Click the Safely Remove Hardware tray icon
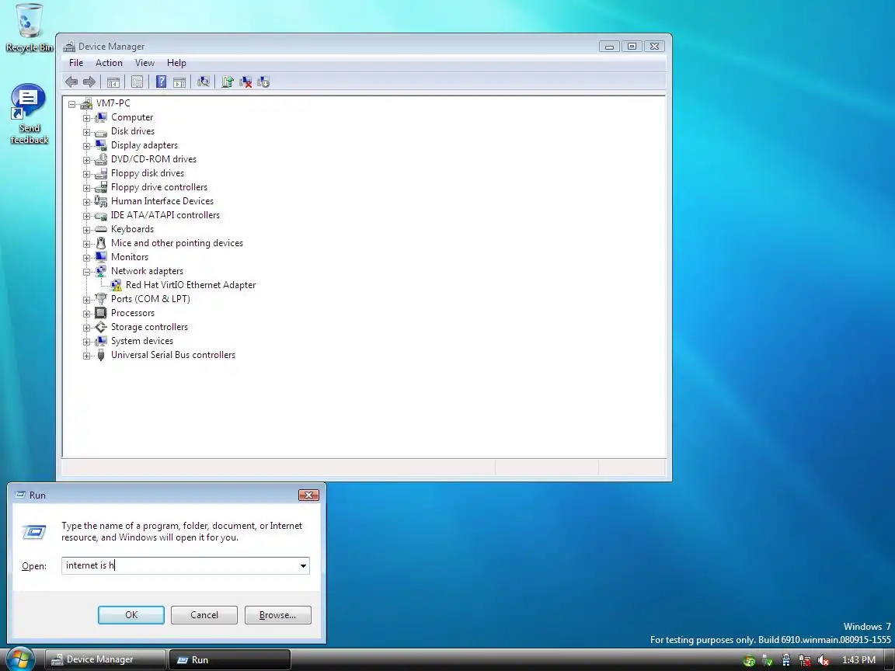The height and width of the screenshot is (671, 895). click(768, 661)
